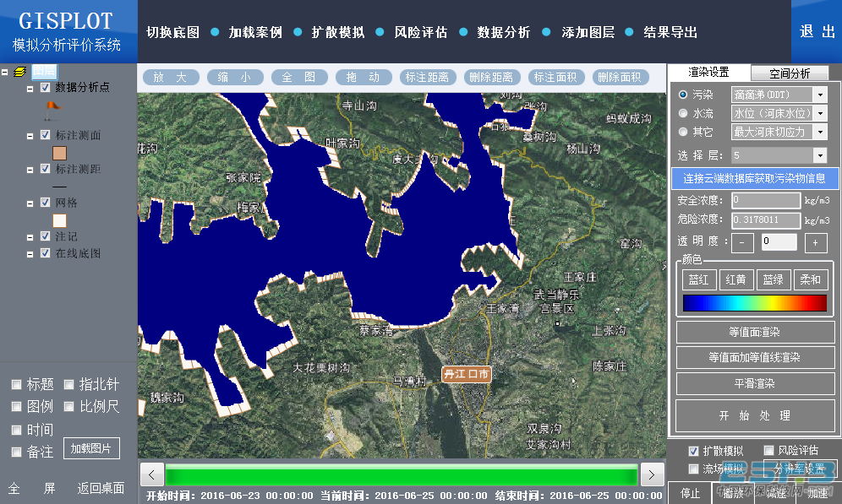Open the 数据分析 menu
This screenshot has height=504, width=842.
point(504,32)
